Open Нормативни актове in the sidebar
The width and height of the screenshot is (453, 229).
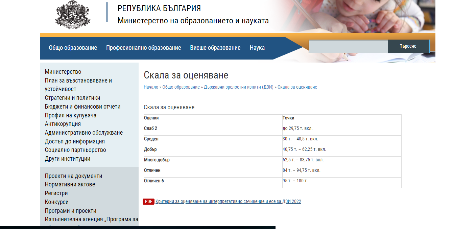pyautogui.click(x=70, y=184)
